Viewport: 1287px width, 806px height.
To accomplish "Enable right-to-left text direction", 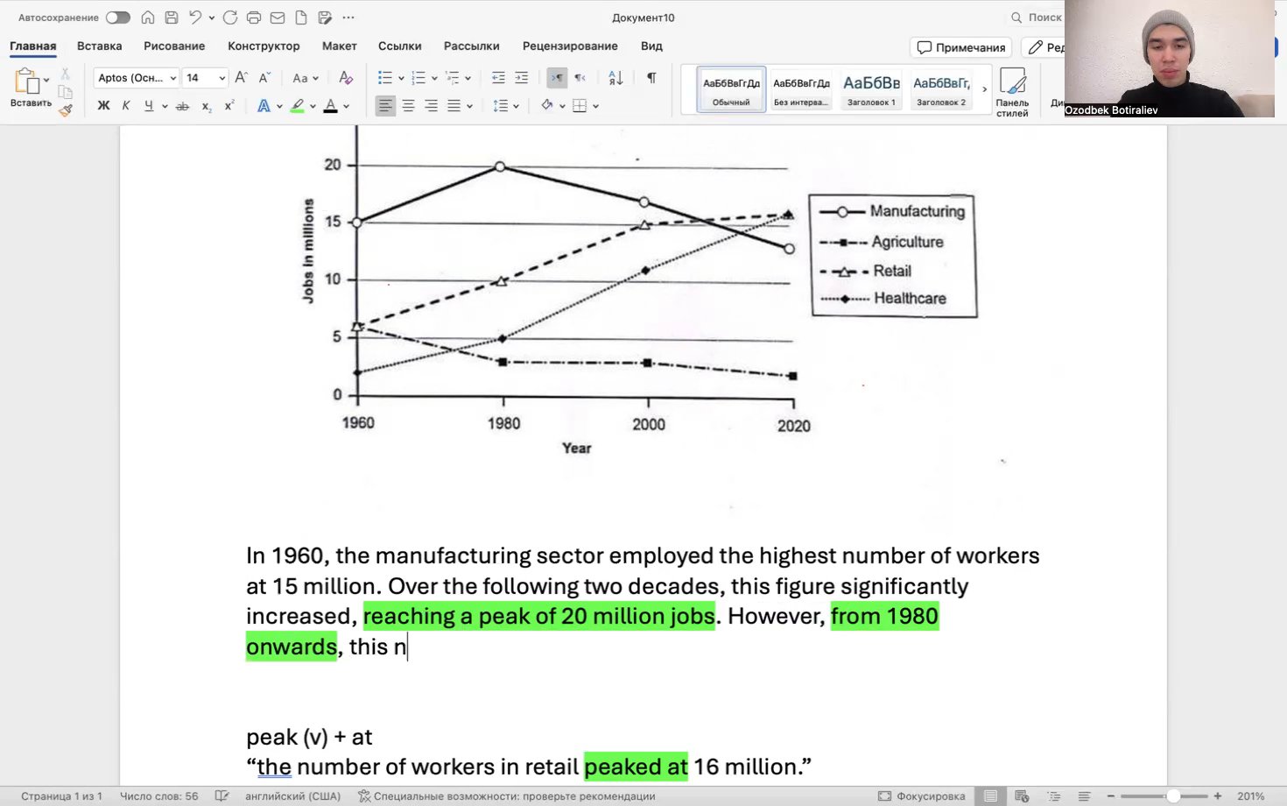I will pyautogui.click(x=579, y=78).
